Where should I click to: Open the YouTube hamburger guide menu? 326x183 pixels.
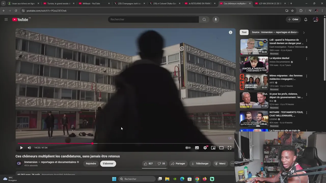click(6, 19)
